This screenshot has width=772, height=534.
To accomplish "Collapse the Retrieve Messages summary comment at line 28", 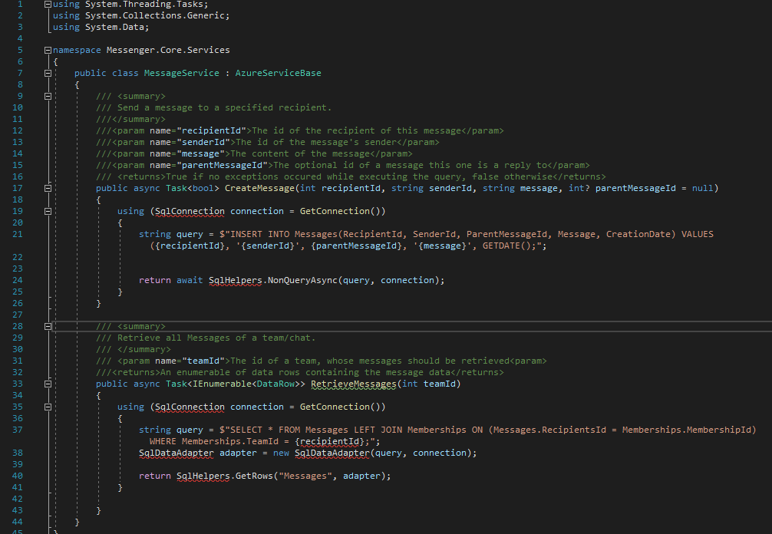I will (48, 326).
